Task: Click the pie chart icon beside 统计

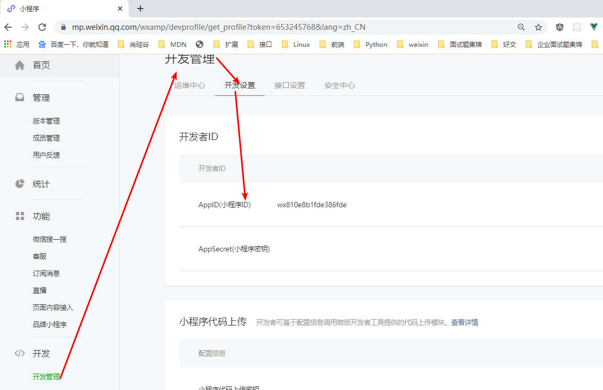Action: tap(20, 184)
